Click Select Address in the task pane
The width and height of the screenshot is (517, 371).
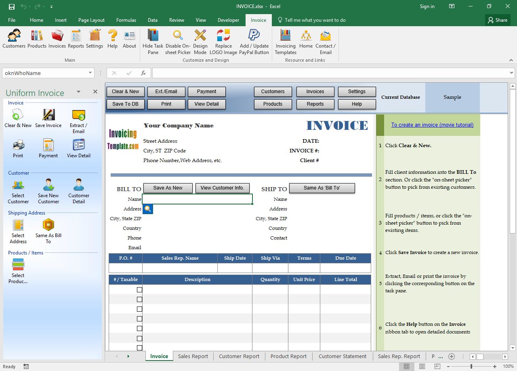point(18,231)
